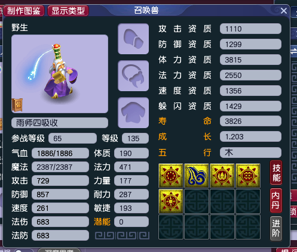This screenshot has height=252, width=297.
Task: Click the first empty skill slot in second row
Action: click(x=197, y=201)
